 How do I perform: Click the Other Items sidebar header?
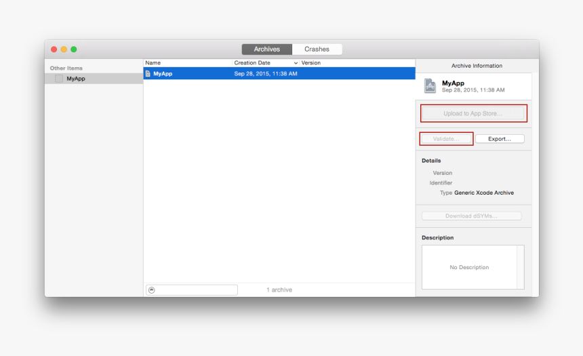click(x=66, y=68)
